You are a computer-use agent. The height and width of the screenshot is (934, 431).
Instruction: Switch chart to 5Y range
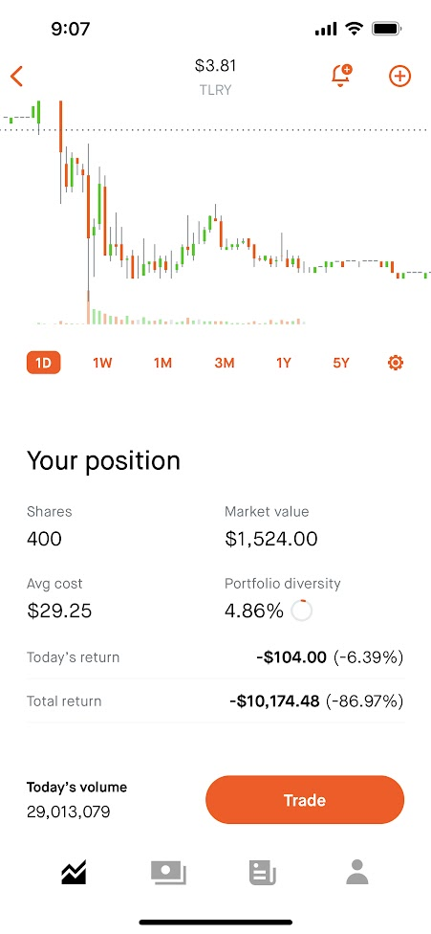click(340, 363)
